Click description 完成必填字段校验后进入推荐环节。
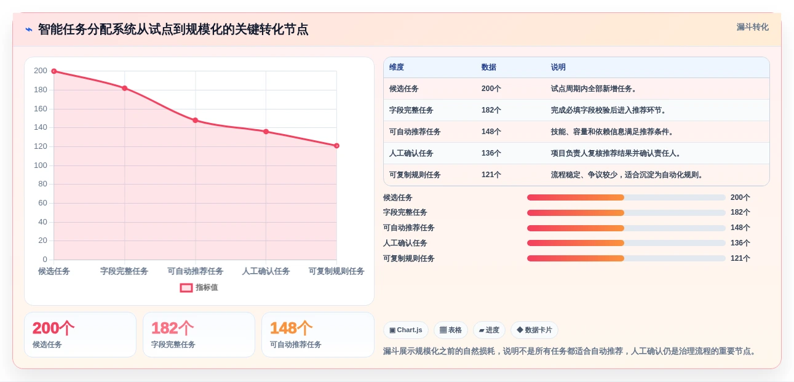794x382 pixels. pos(609,110)
